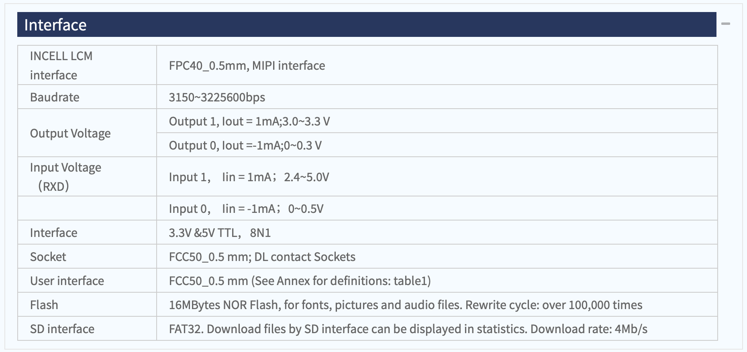Click the Output 1 voltage specification row
747x352 pixels.
[x=437, y=121]
